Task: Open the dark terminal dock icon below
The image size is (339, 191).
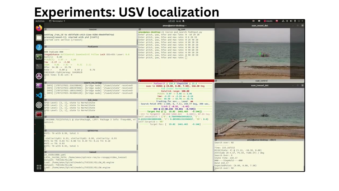Action: [x=39, y=66]
